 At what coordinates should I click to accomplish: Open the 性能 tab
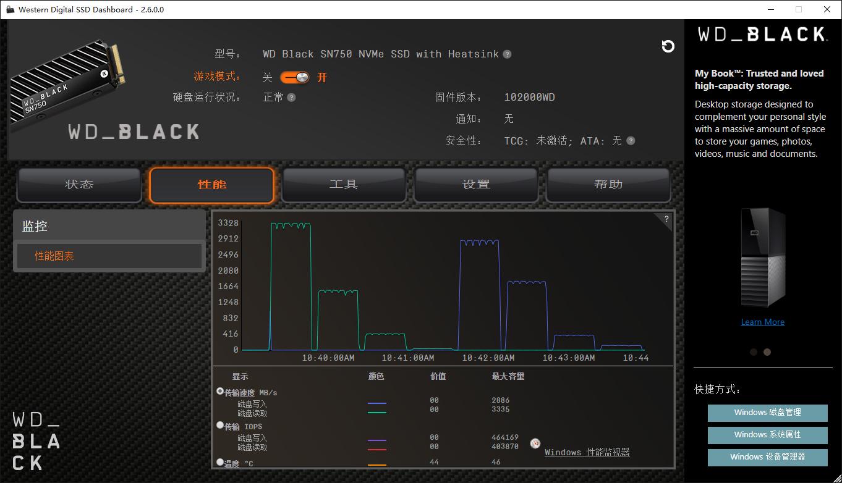click(211, 185)
